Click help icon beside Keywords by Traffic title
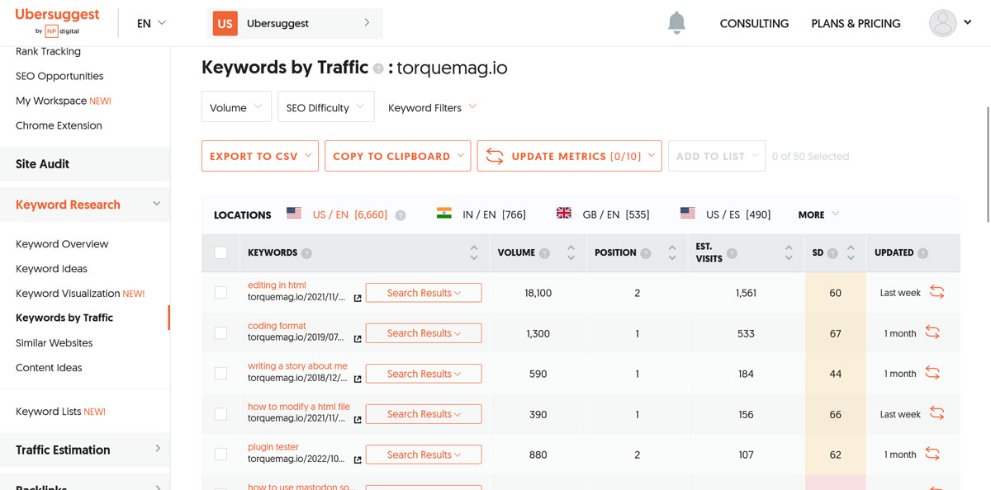Image resolution: width=991 pixels, height=490 pixels. point(378,69)
